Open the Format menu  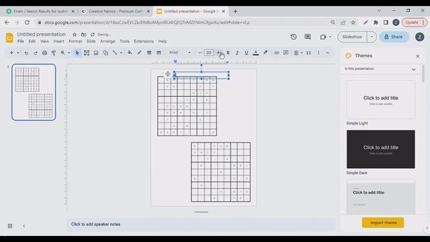tap(75, 42)
